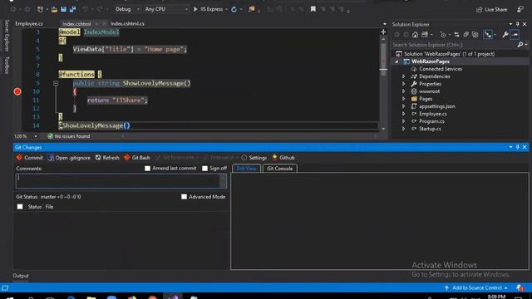Click the Show All Files icon
The image size is (532, 299).
click(475, 35)
